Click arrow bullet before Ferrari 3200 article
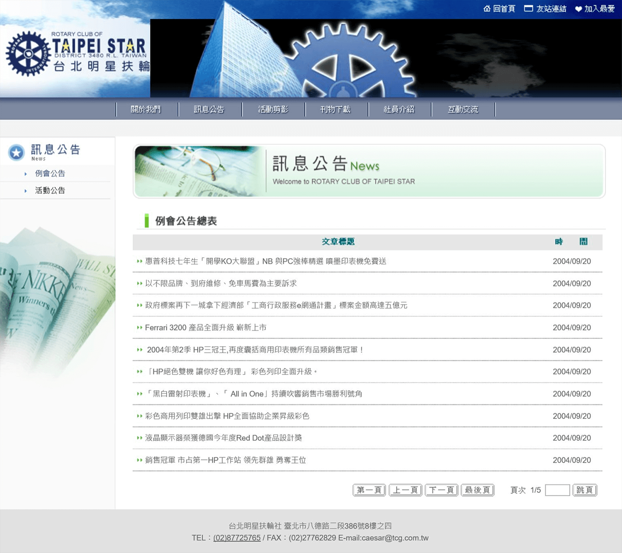622x553 pixels. coord(139,328)
